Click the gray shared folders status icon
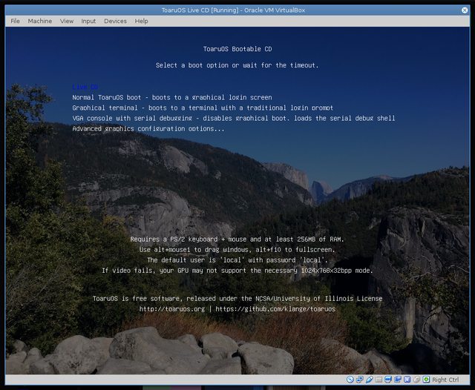475x390 pixels. click(379, 380)
